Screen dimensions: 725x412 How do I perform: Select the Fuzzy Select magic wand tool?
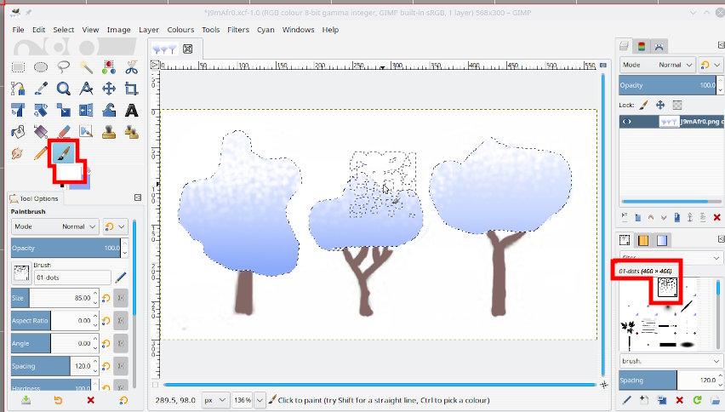click(x=86, y=67)
